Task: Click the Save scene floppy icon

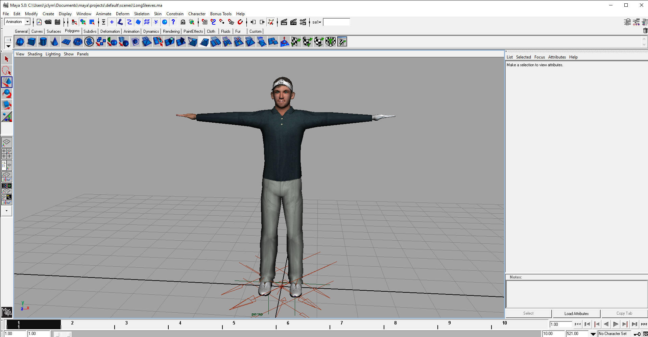Action: 57,22
